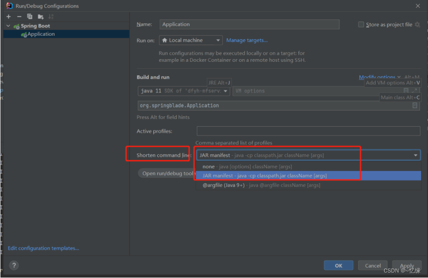The width and height of the screenshot is (428, 278).
Task: Copy the selected configuration
Action: coord(30,17)
